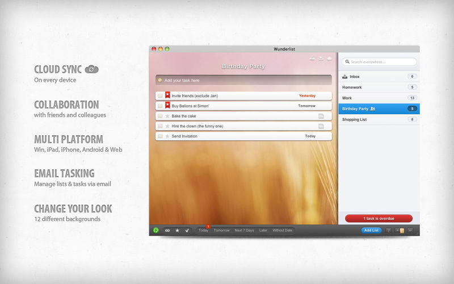Star the 'Send Invitation' task
The height and width of the screenshot is (284, 454).
[167, 136]
